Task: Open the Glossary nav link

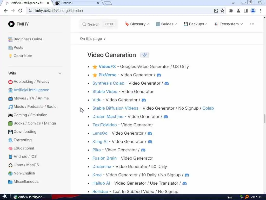Action: [137, 24]
